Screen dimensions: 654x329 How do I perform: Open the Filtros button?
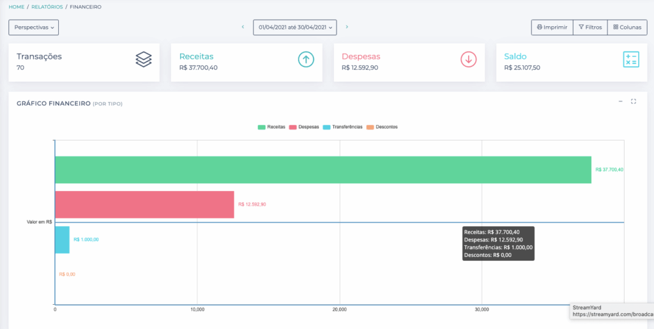click(x=589, y=27)
